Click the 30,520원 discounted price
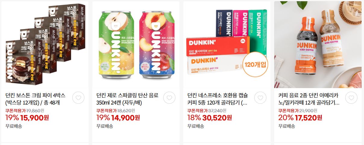The width and height of the screenshot is (364, 145). [x=217, y=118]
